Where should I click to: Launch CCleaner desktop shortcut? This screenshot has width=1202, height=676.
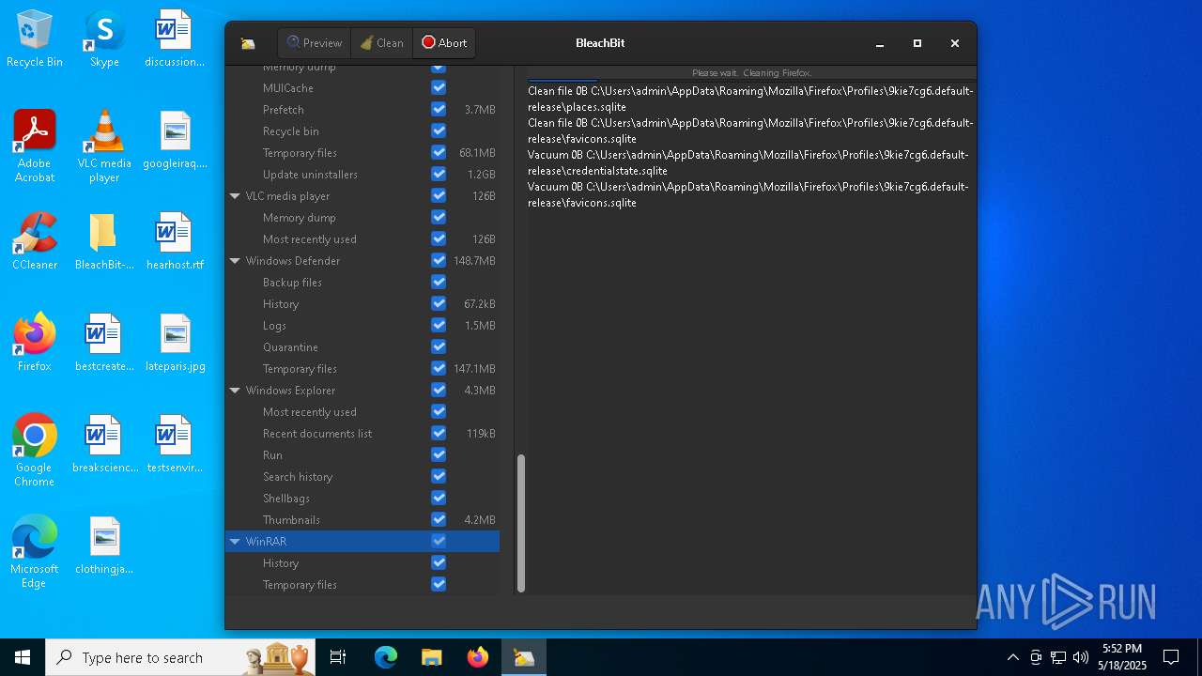point(35,242)
